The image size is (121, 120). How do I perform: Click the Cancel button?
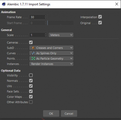69,114
